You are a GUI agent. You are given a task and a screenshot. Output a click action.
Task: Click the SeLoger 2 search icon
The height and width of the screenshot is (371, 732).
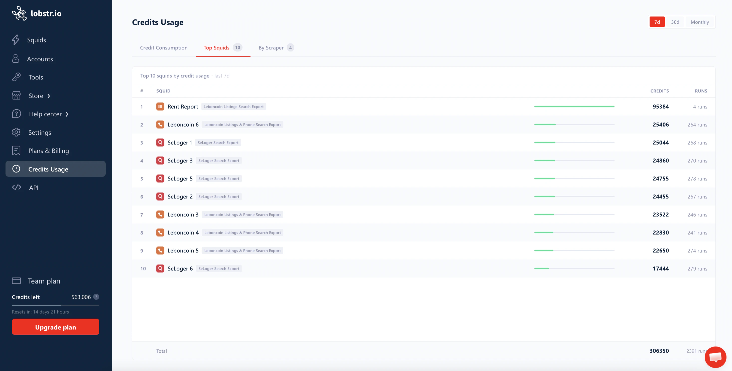(x=160, y=196)
